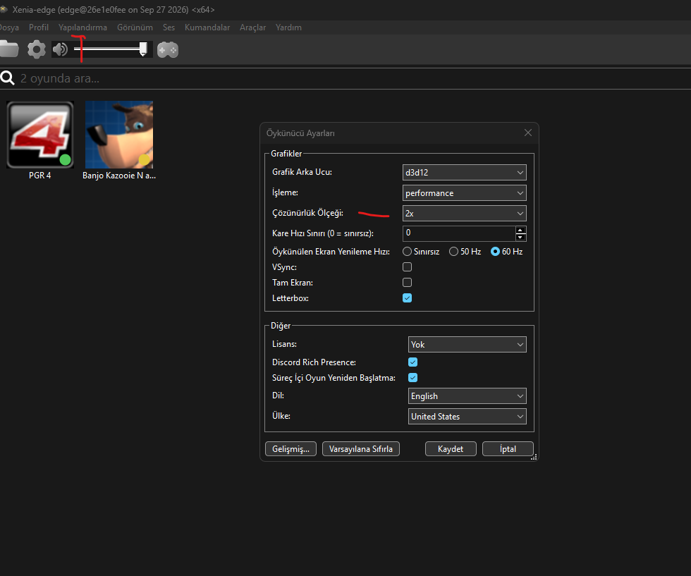Open the Kumandalar menu

[207, 27]
